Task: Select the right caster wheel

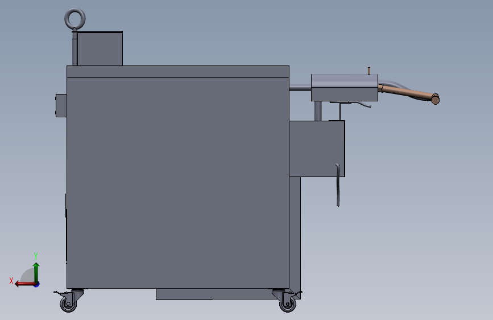Action: click(288, 304)
